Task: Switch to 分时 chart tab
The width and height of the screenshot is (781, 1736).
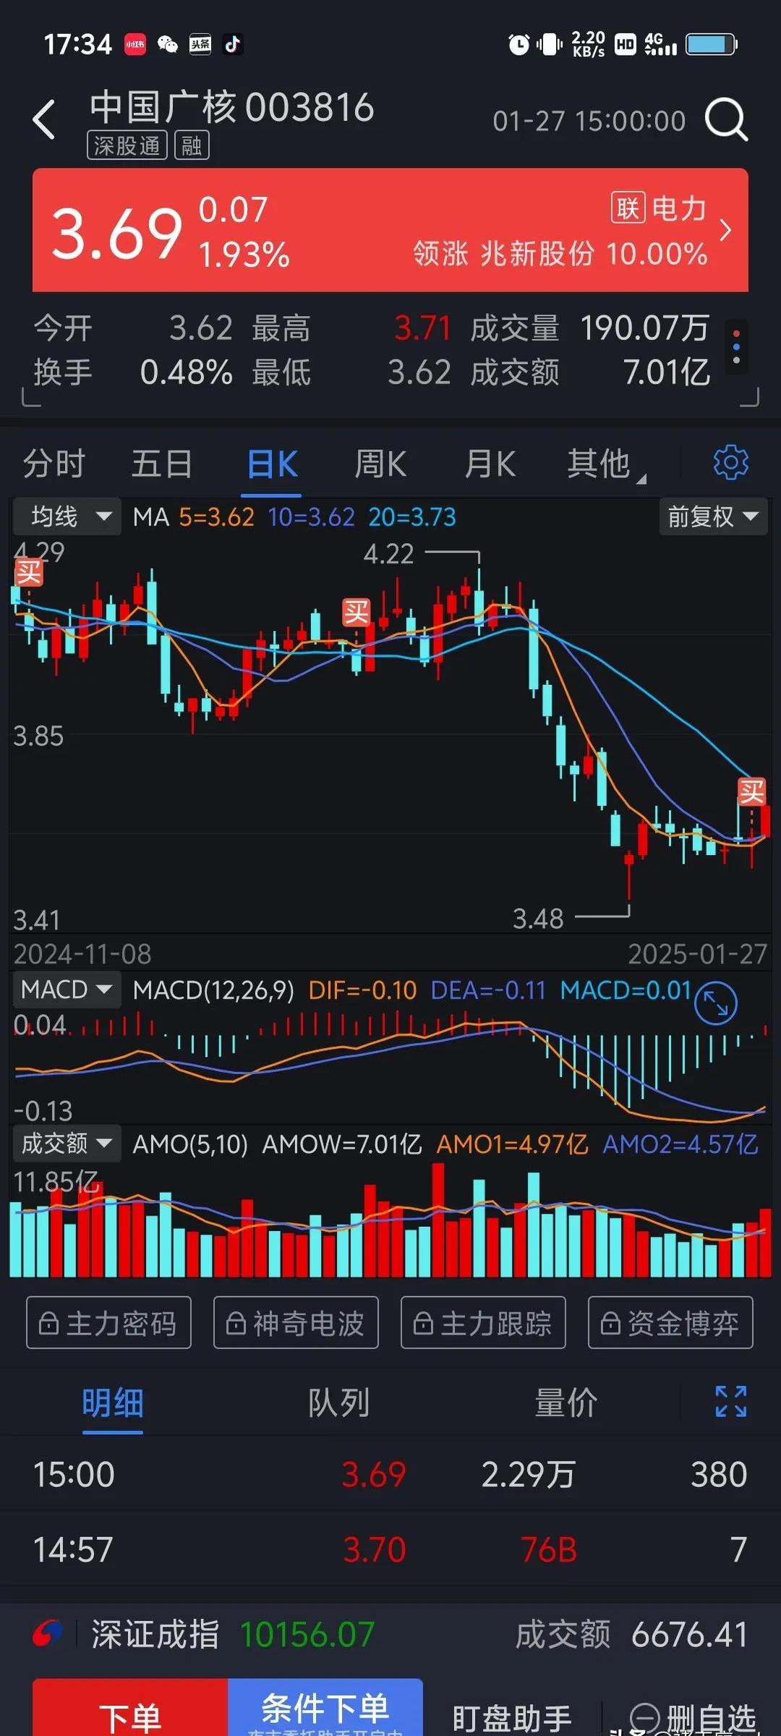Action: pos(54,464)
